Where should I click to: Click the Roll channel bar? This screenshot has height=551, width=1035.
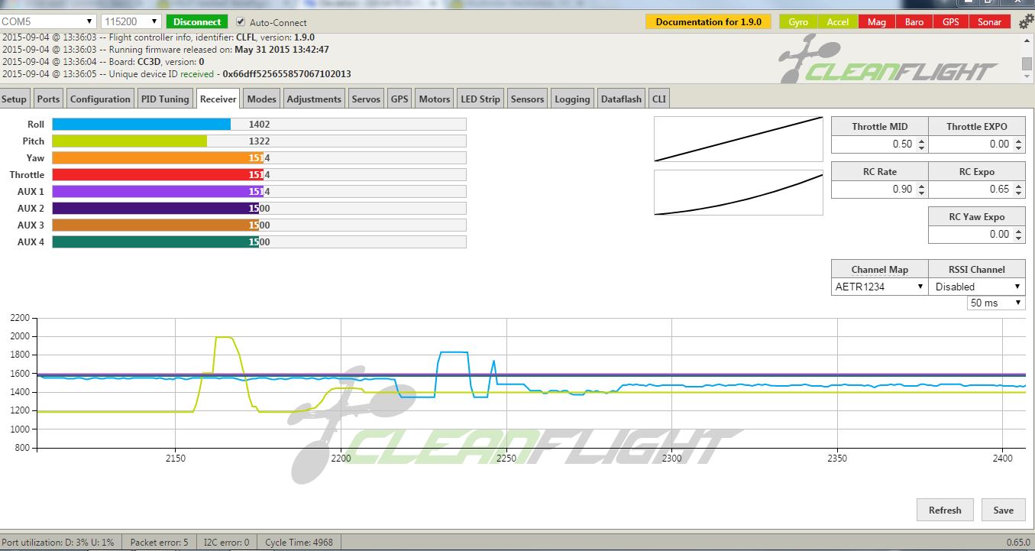click(x=259, y=124)
